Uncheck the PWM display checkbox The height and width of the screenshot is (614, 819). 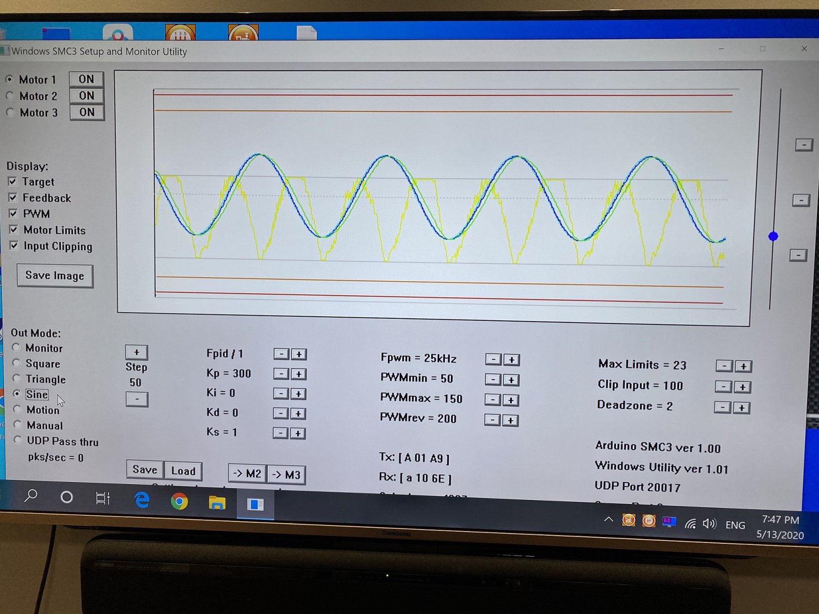(x=13, y=213)
